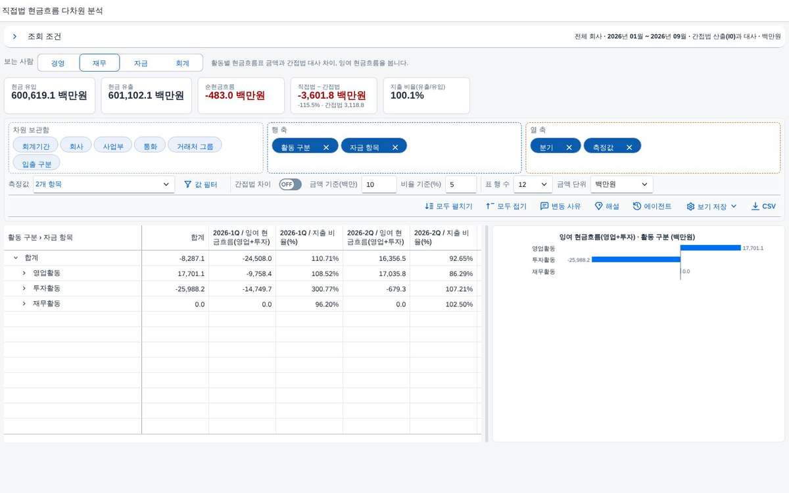Click the 영업활동 bar in the chart
789x493 pixels.
[x=711, y=248]
